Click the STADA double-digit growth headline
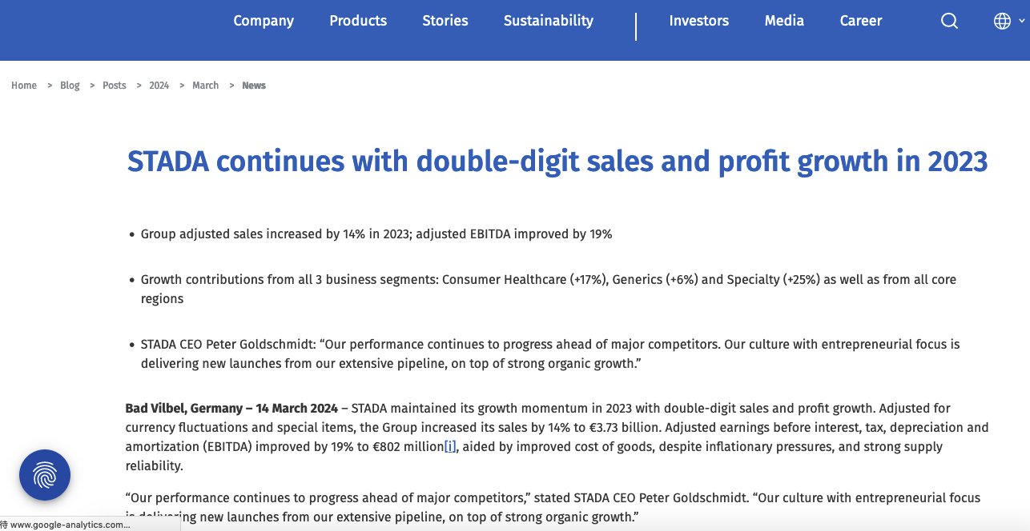Viewport: 1030px width, 531px height. pos(557,162)
